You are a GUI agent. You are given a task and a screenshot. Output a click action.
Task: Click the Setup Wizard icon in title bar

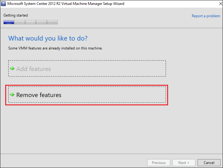(x=4, y=4)
